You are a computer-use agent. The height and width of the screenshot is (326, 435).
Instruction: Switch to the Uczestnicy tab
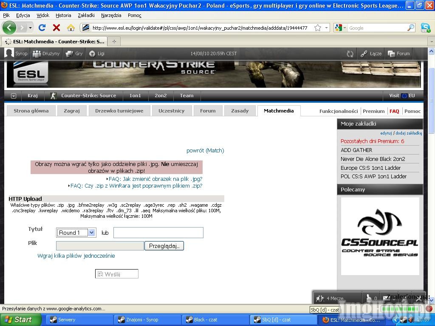tap(172, 111)
